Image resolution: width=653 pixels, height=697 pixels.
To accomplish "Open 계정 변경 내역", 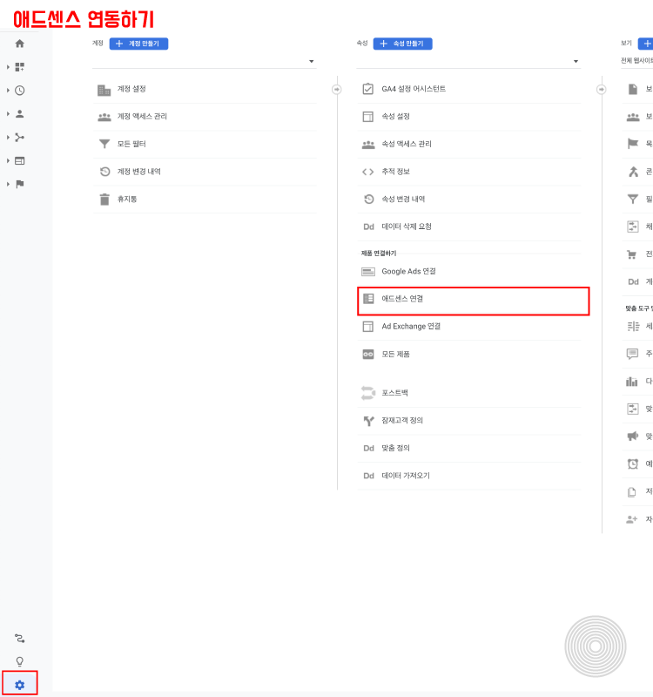I will tap(205, 172).
